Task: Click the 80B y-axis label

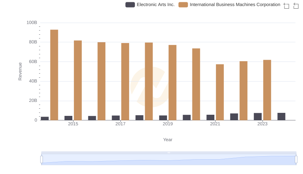Action: pos(33,42)
